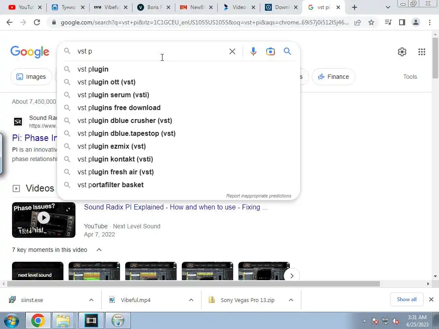439x329 pixels.
Task: Filter results by Finance
Action: click(333, 77)
